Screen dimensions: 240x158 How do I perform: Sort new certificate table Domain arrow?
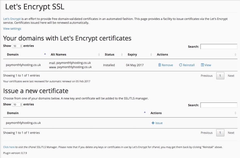click(145, 112)
